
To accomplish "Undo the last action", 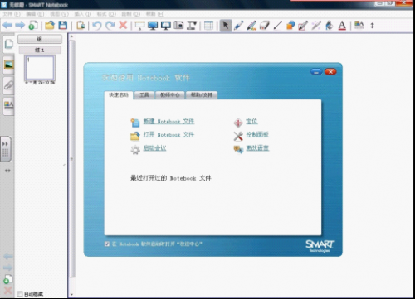I will pyautogui.click(x=97, y=26).
